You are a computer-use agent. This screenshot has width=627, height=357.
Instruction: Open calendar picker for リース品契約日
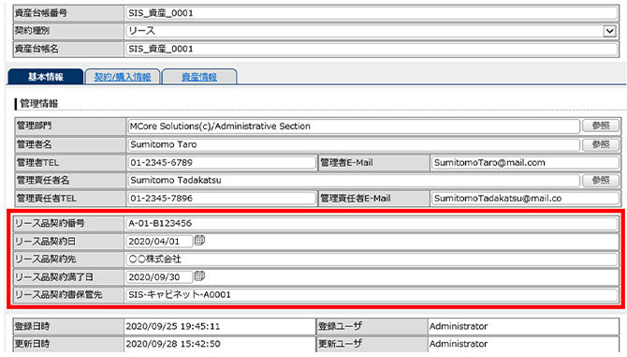tap(199, 241)
